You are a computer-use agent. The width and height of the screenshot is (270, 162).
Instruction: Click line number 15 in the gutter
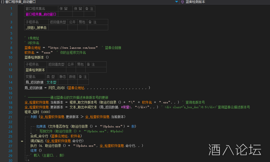(x=10, y=88)
